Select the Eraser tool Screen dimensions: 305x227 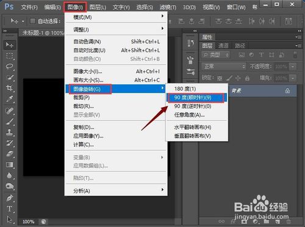coord(9,154)
